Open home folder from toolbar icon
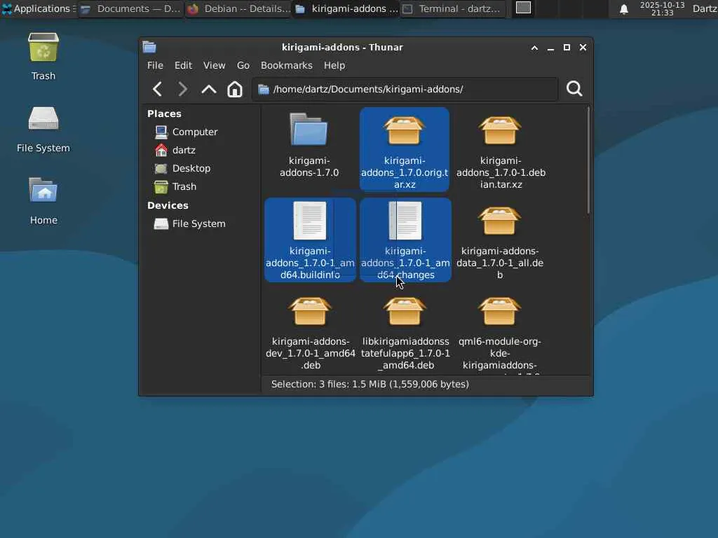 point(235,89)
